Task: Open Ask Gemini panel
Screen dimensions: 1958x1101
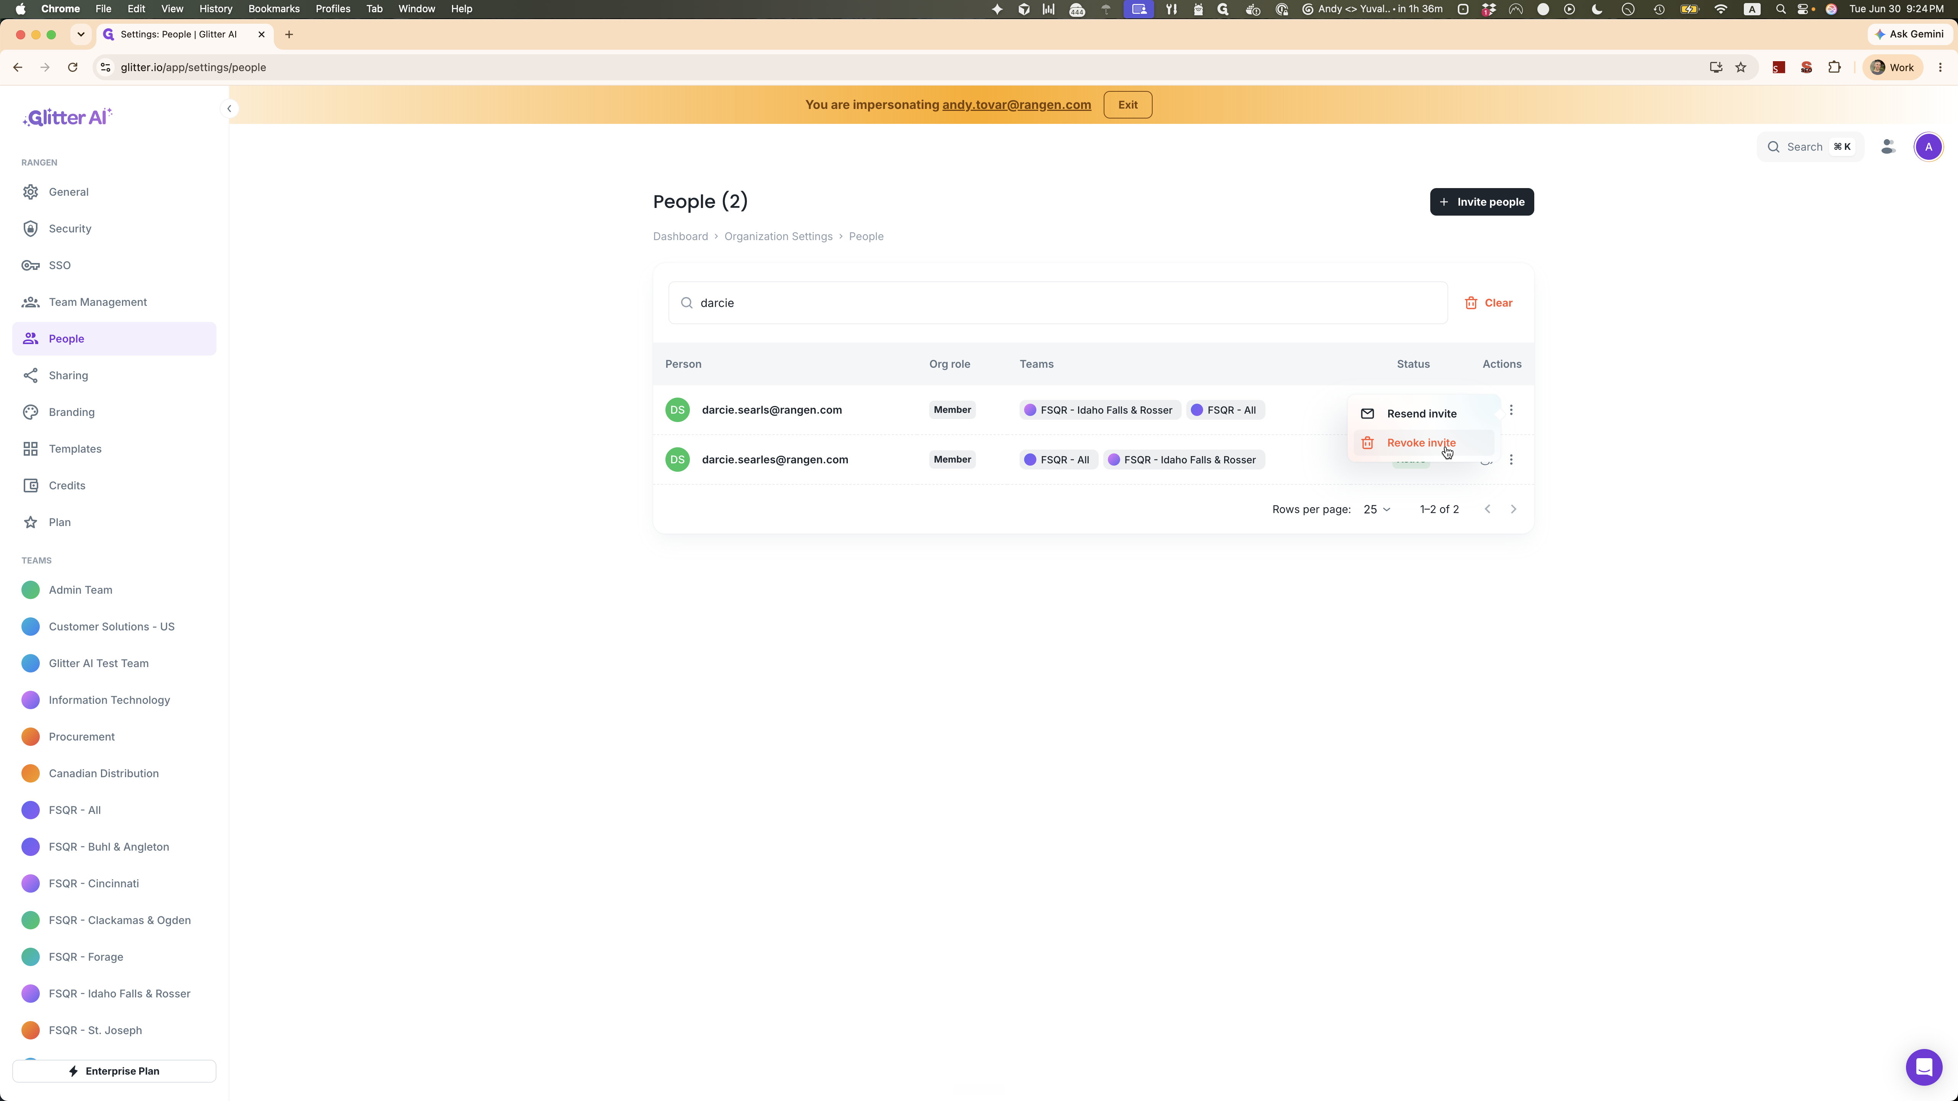Action: coord(1909,34)
